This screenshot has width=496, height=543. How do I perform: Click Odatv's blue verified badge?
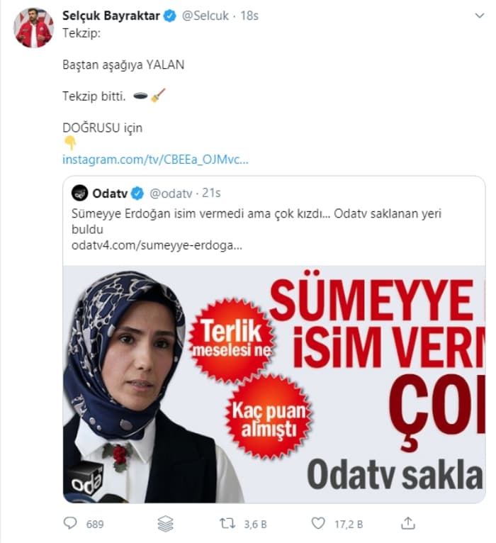137,194
